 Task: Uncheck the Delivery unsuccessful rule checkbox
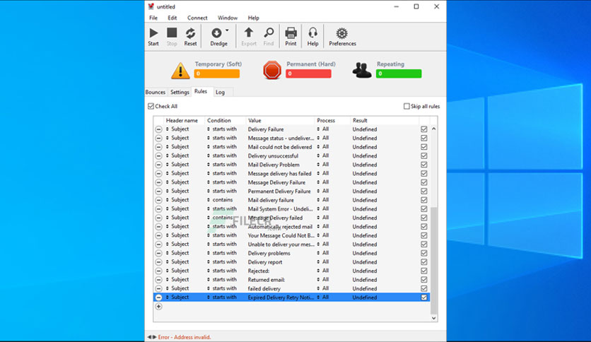424,155
